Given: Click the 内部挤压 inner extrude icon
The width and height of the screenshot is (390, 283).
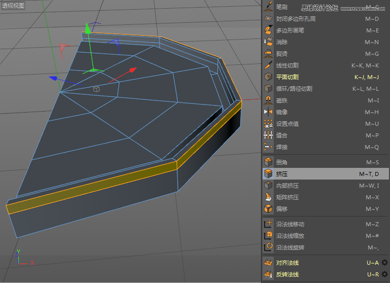Looking at the screenshot, I should pyautogui.click(x=268, y=186).
